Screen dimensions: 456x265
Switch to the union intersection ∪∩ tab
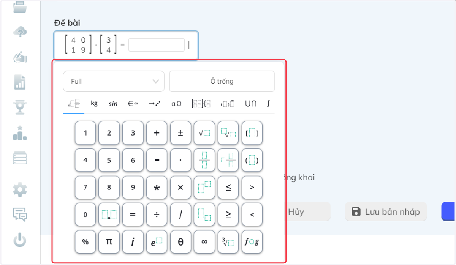click(251, 103)
